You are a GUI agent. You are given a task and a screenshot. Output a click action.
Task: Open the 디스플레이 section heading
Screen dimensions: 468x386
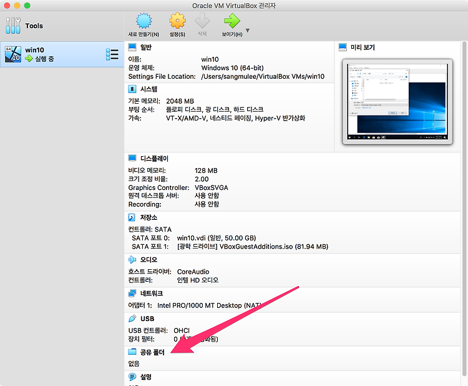click(x=154, y=159)
